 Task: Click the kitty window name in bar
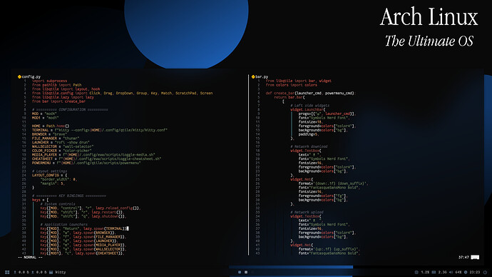tap(61, 272)
